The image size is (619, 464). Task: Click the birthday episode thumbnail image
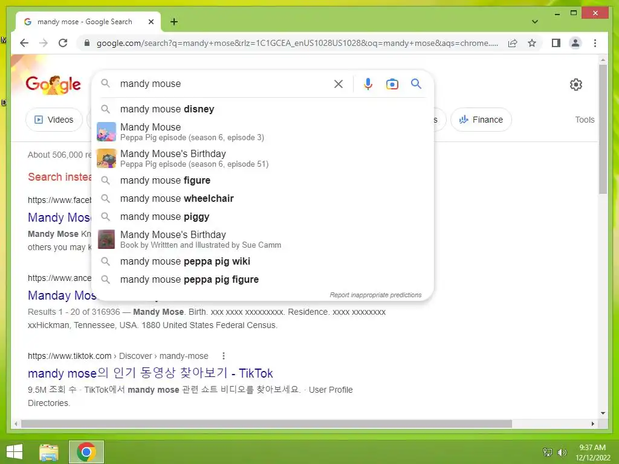(106, 158)
